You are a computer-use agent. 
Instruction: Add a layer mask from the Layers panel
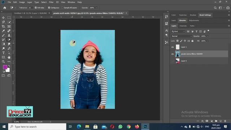pyautogui.click(x=207, y=121)
